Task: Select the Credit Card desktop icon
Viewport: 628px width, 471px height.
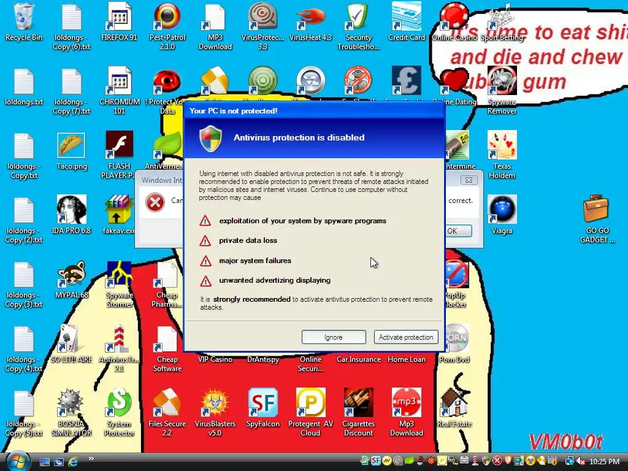Action: [x=406, y=22]
